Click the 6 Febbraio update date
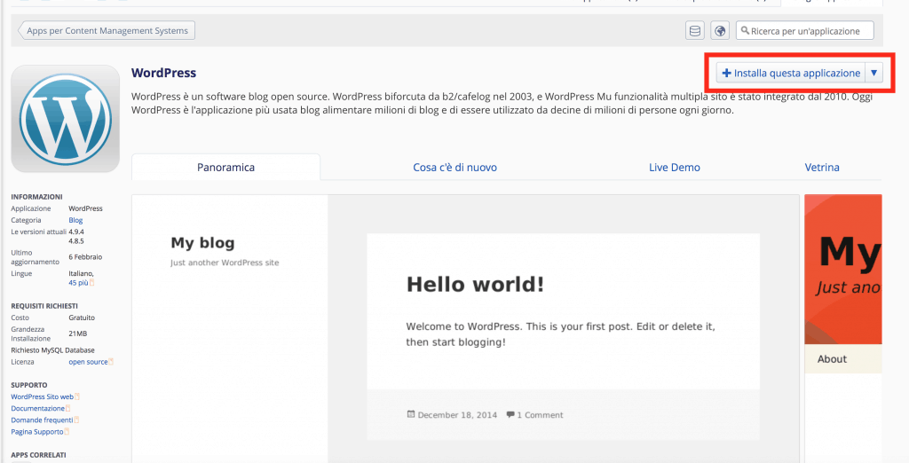Image resolution: width=909 pixels, height=463 pixels. tap(85, 256)
